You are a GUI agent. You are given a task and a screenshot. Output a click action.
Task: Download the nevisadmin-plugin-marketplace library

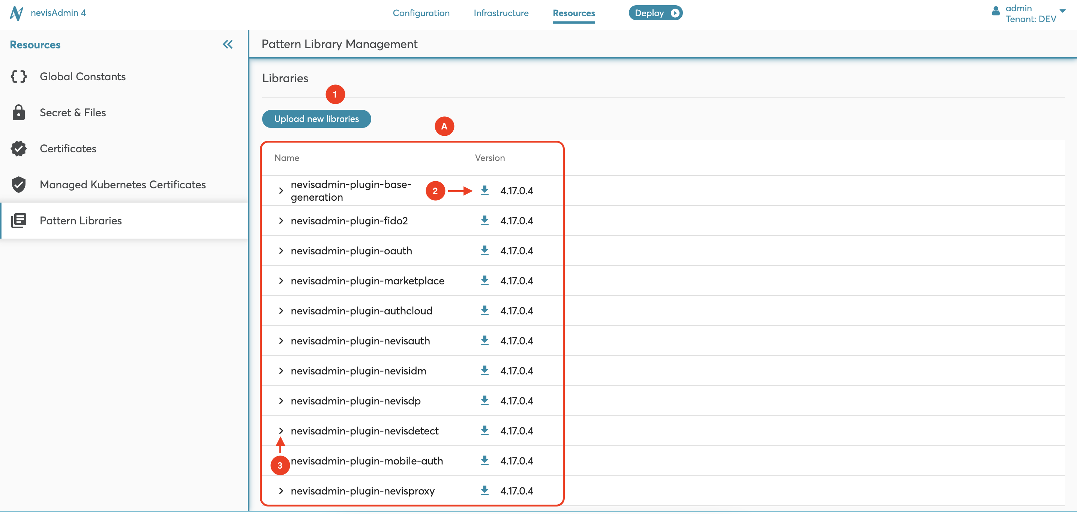click(x=484, y=281)
